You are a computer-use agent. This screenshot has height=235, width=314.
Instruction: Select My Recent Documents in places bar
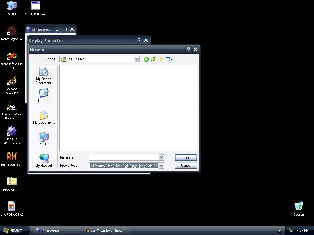click(44, 76)
